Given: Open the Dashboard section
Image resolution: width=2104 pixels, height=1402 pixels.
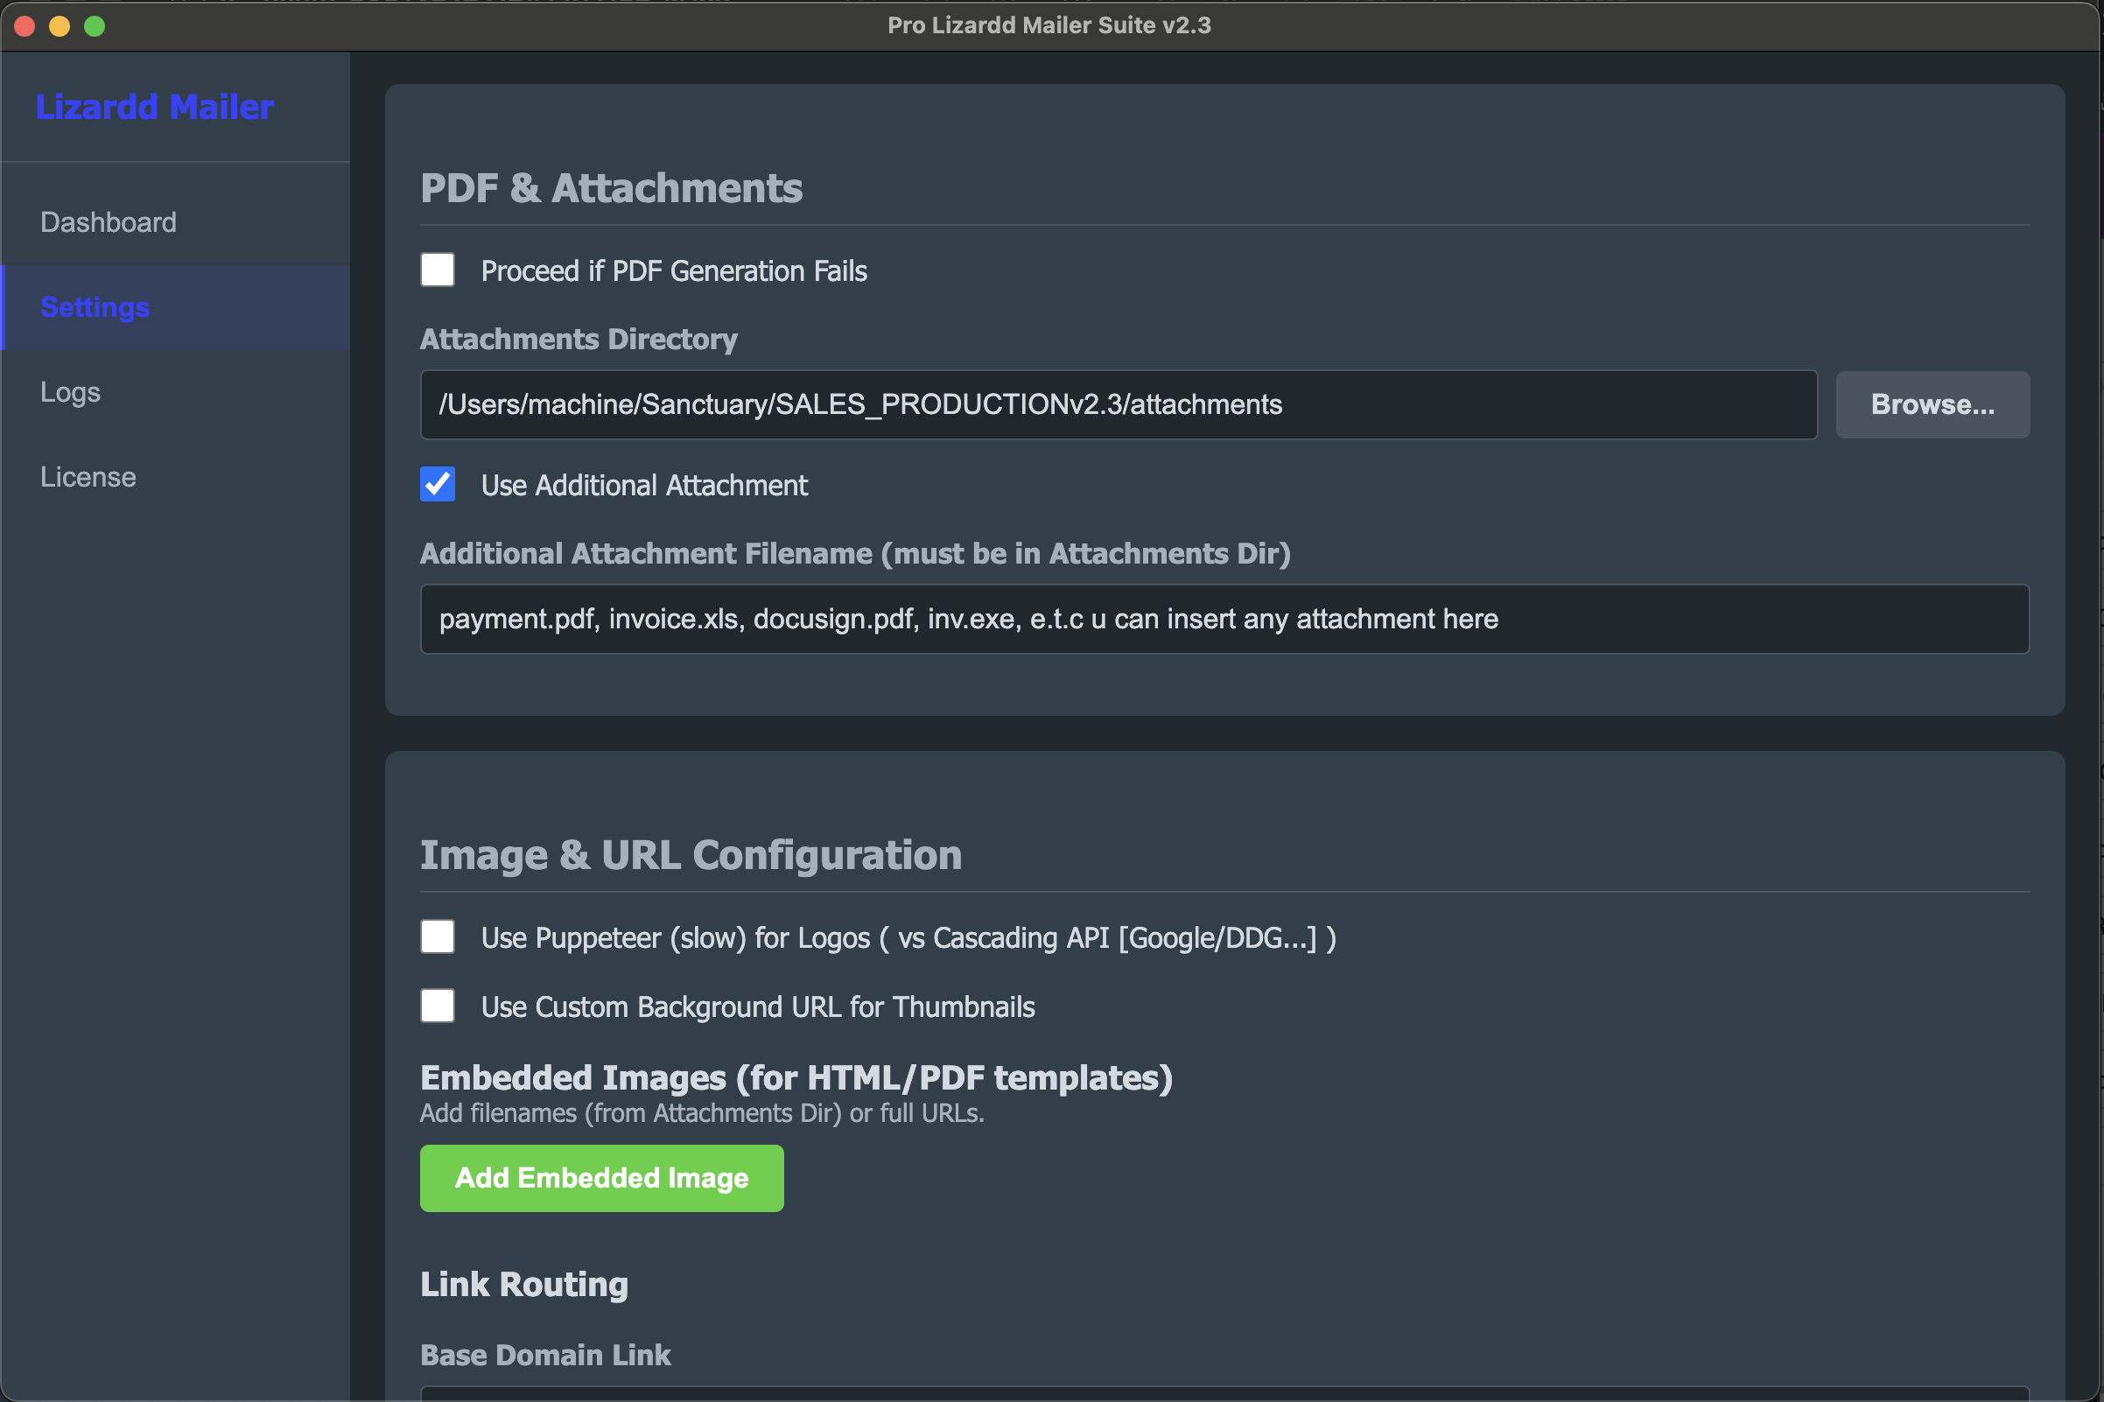Looking at the screenshot, I should (x=109, y=221).
